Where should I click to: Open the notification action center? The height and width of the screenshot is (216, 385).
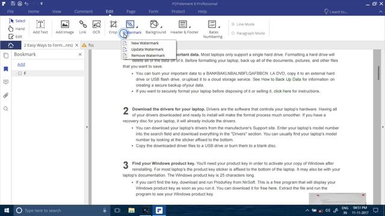coord(375,211)
